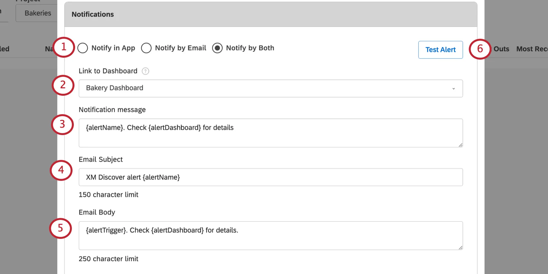Click the resize grip on Email Body box
The width and height of the screenshot is (548, 274).
[x=460, y=248]
